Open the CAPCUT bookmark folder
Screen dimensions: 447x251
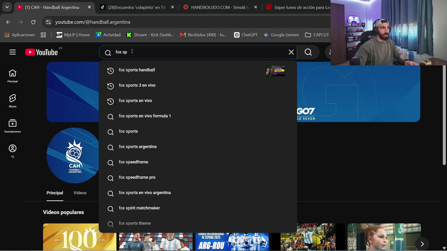point(317,35)
